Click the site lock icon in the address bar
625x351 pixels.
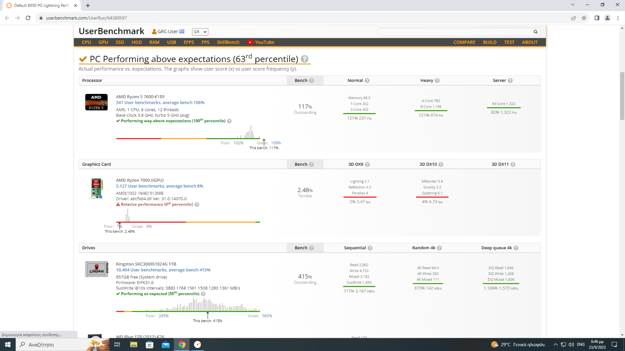(x=41, y=18)
